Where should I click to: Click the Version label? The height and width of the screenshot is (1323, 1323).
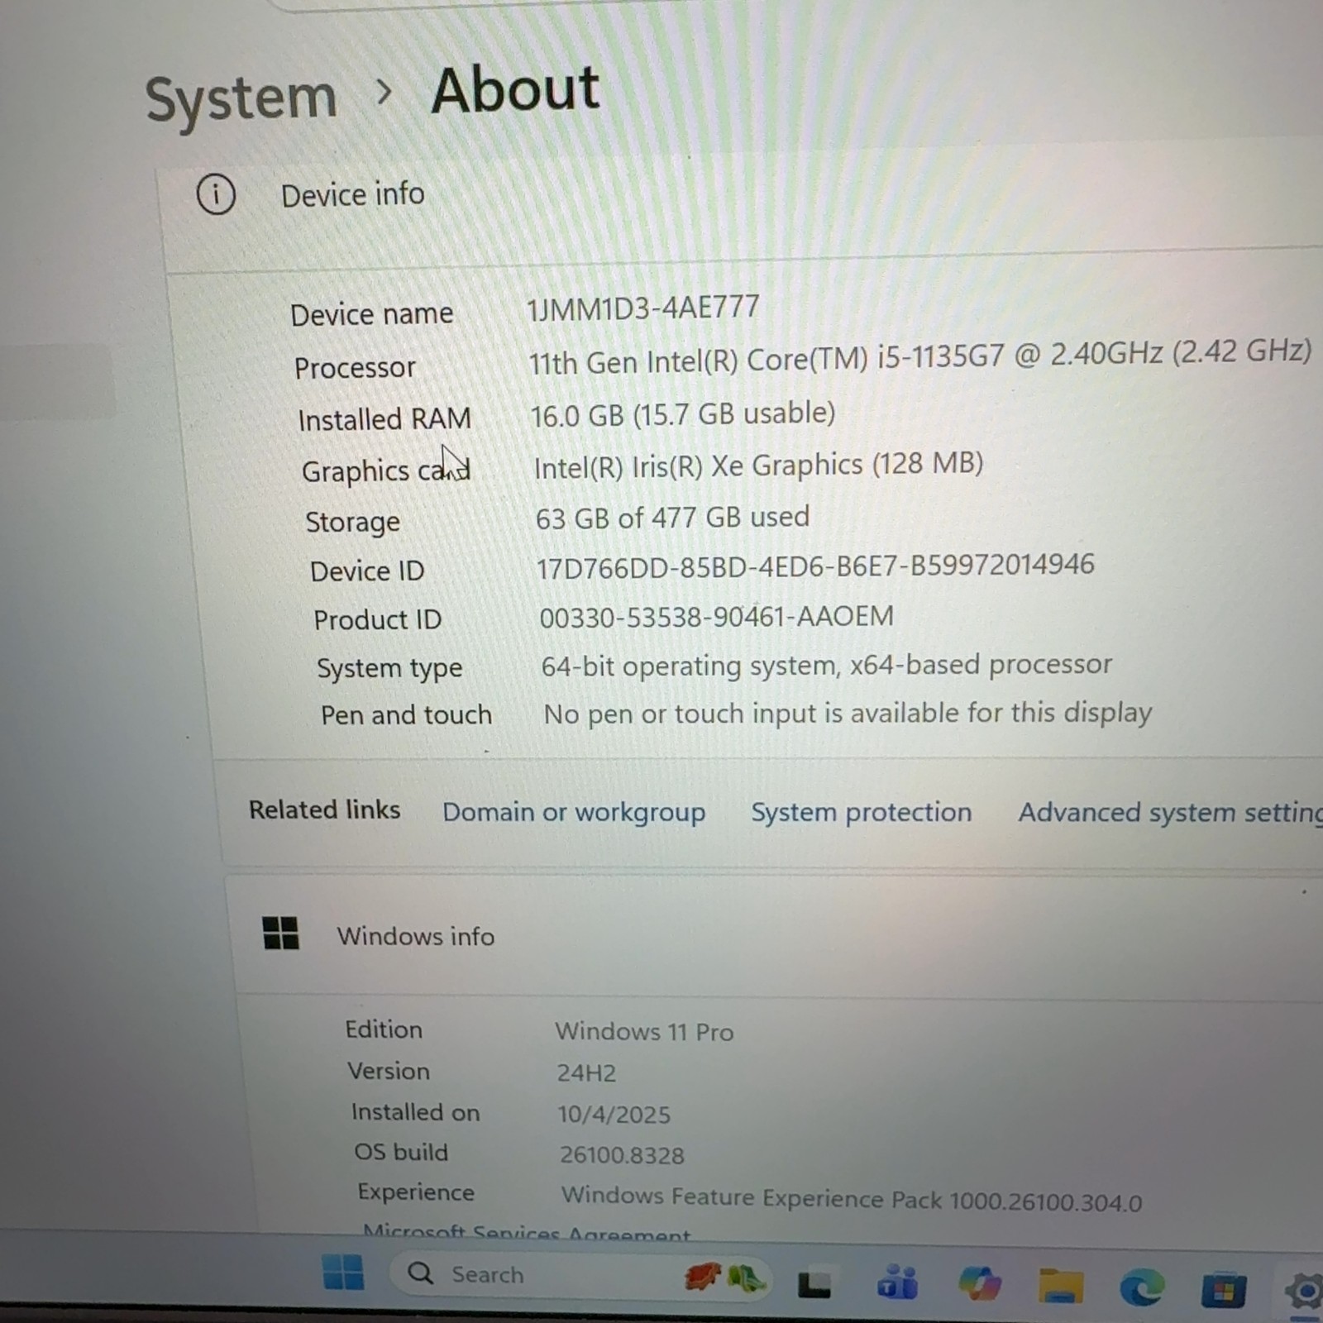pos(389,1071)
